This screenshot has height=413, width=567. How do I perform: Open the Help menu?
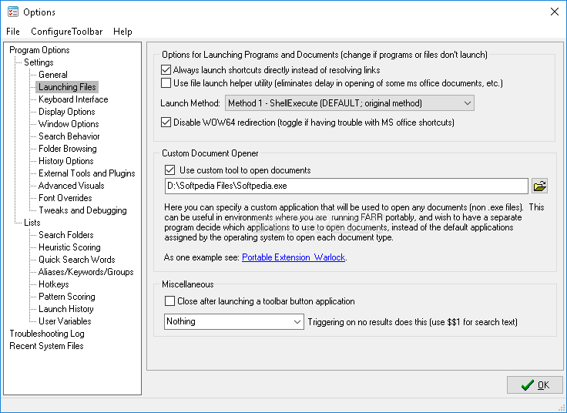(122, 32)
